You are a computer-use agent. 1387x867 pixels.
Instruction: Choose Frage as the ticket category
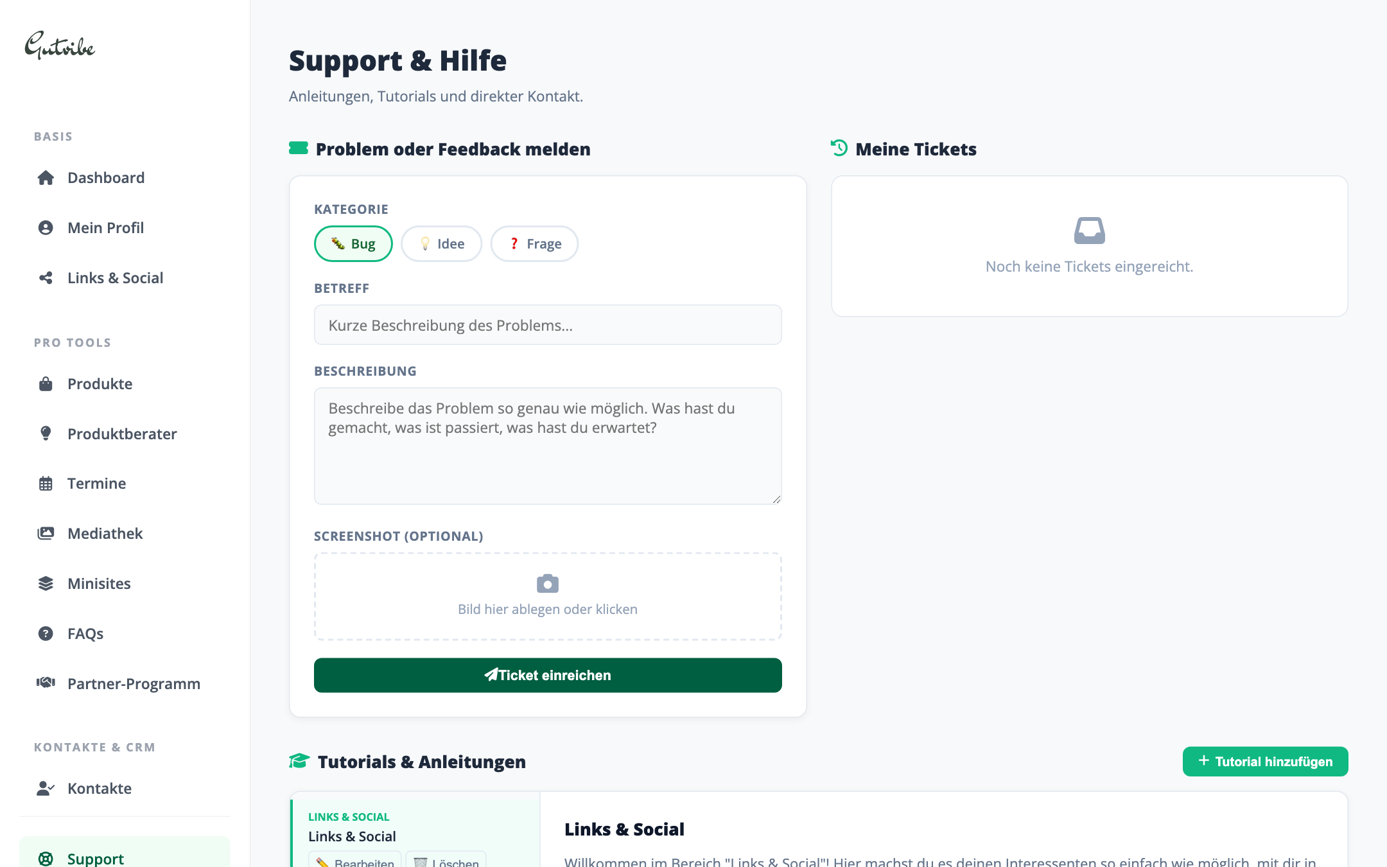point(534,243)
